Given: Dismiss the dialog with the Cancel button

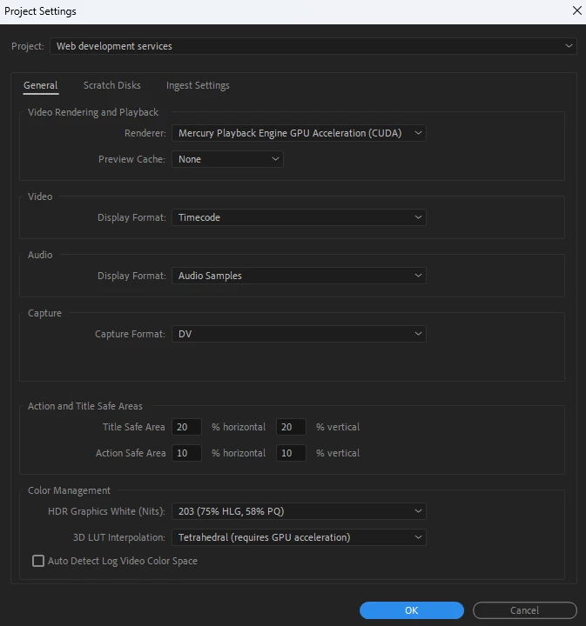Looking at the screenshot, I should pyautogui.click(x=524, y=610).
